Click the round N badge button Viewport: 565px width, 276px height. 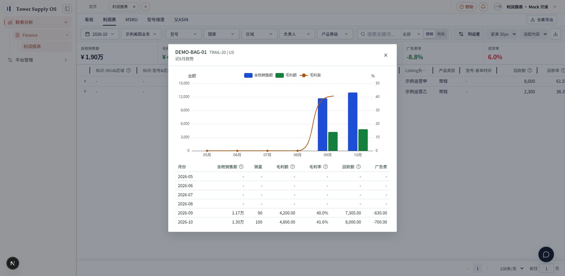tap(13, 263)
